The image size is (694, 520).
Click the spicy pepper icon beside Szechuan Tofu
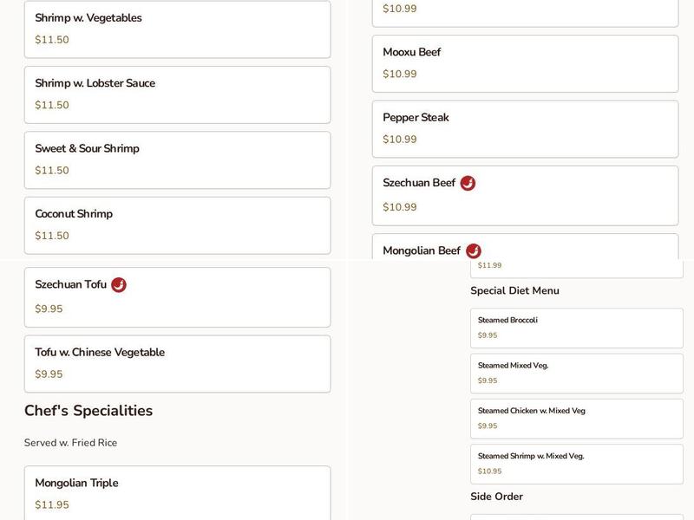coord(119,284)
